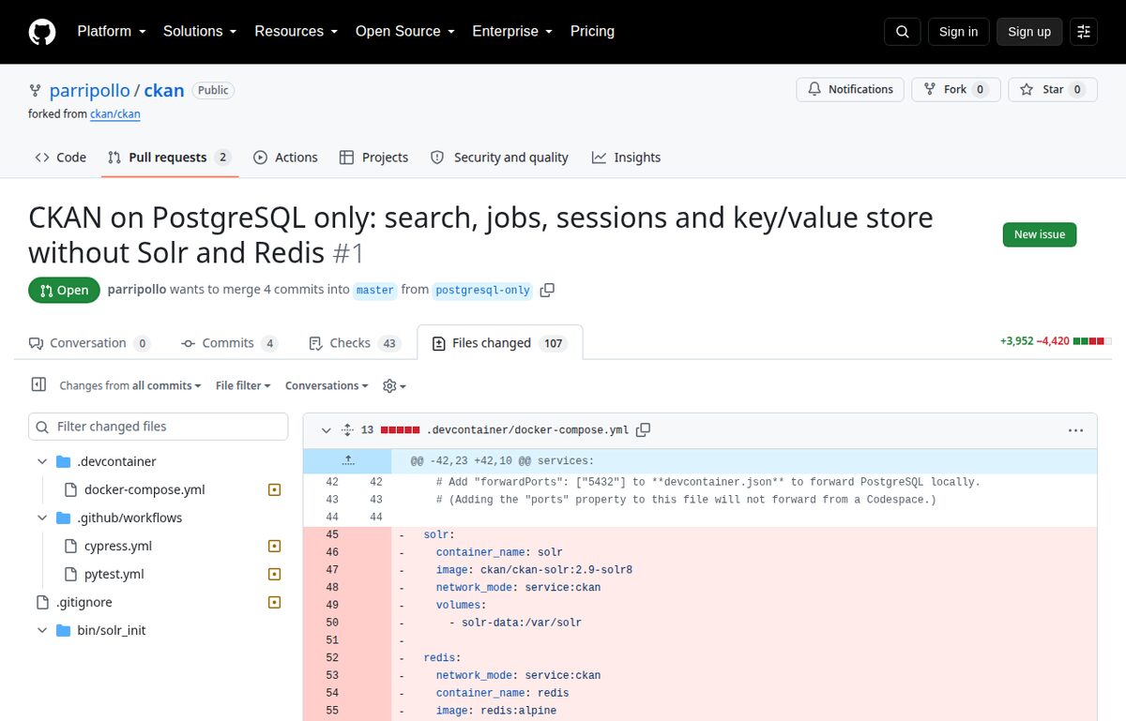
Task: Open the Platform menu
Action: (x=112, y=31)
